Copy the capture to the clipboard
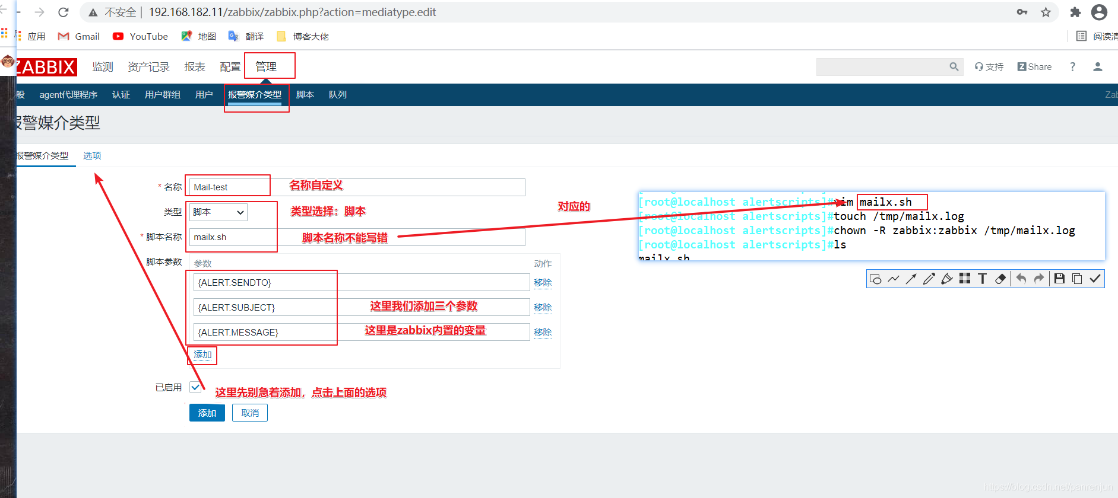Screen dimensions: 1118x498 pos(1077,279)
